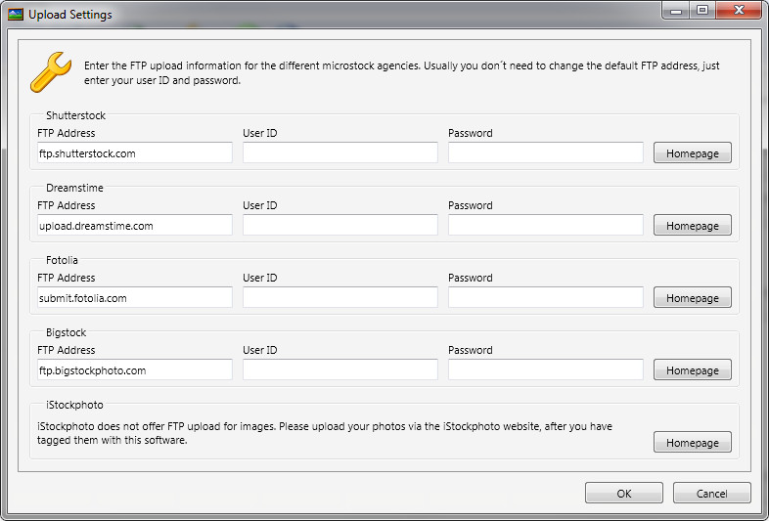Click the Dreamstime User ID field
Screen dimensions: 769x521
pos(339,225)
